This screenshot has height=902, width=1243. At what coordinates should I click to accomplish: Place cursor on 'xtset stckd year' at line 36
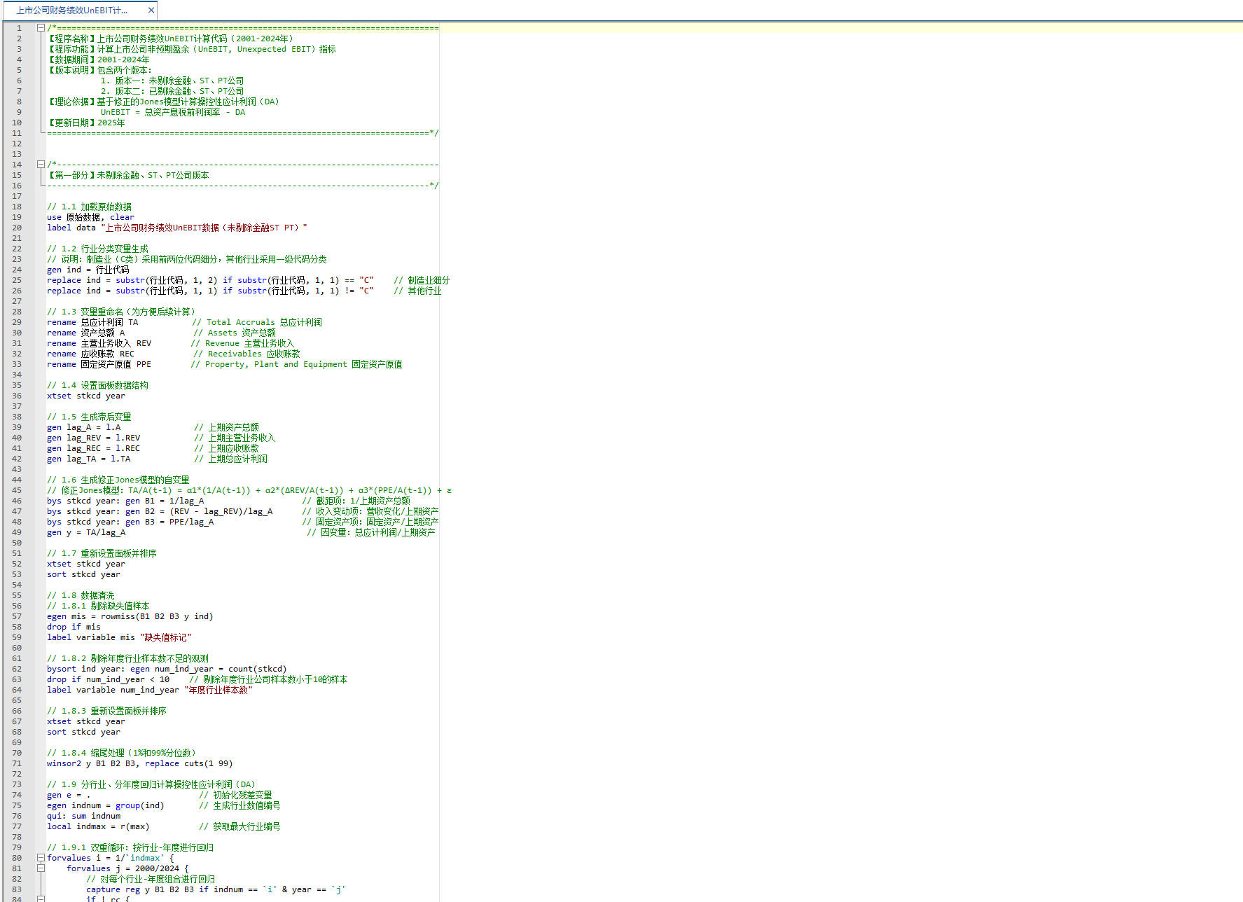85,396
